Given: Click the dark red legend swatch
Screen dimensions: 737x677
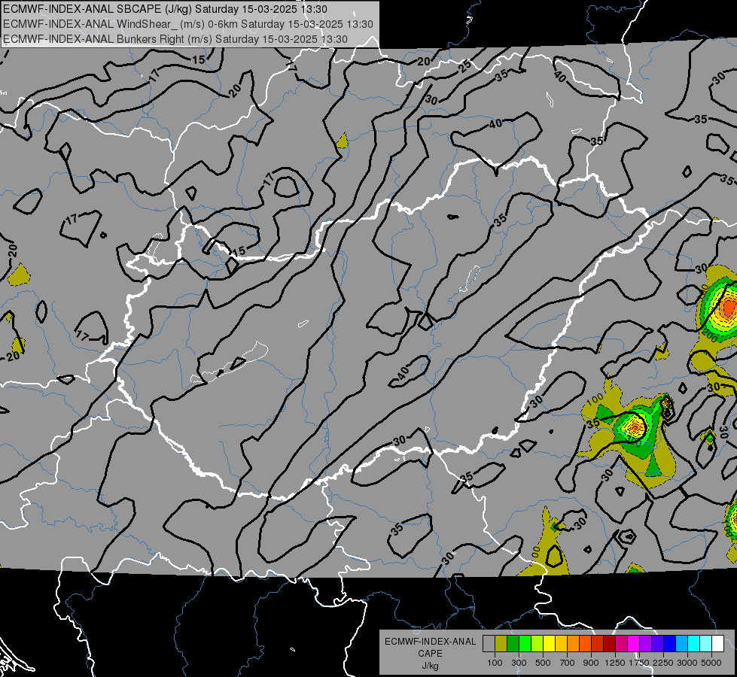Looking at the screenshot, I should [x=609, y=644].
